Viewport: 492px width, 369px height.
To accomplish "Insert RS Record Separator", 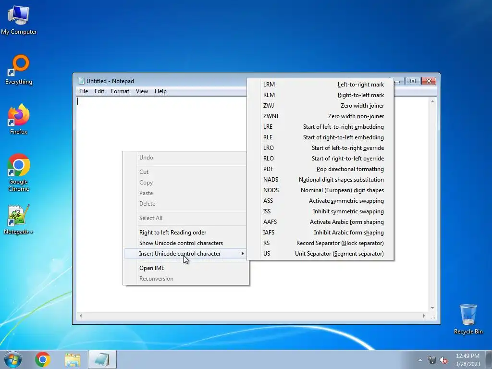I will (x=320, y=243).
